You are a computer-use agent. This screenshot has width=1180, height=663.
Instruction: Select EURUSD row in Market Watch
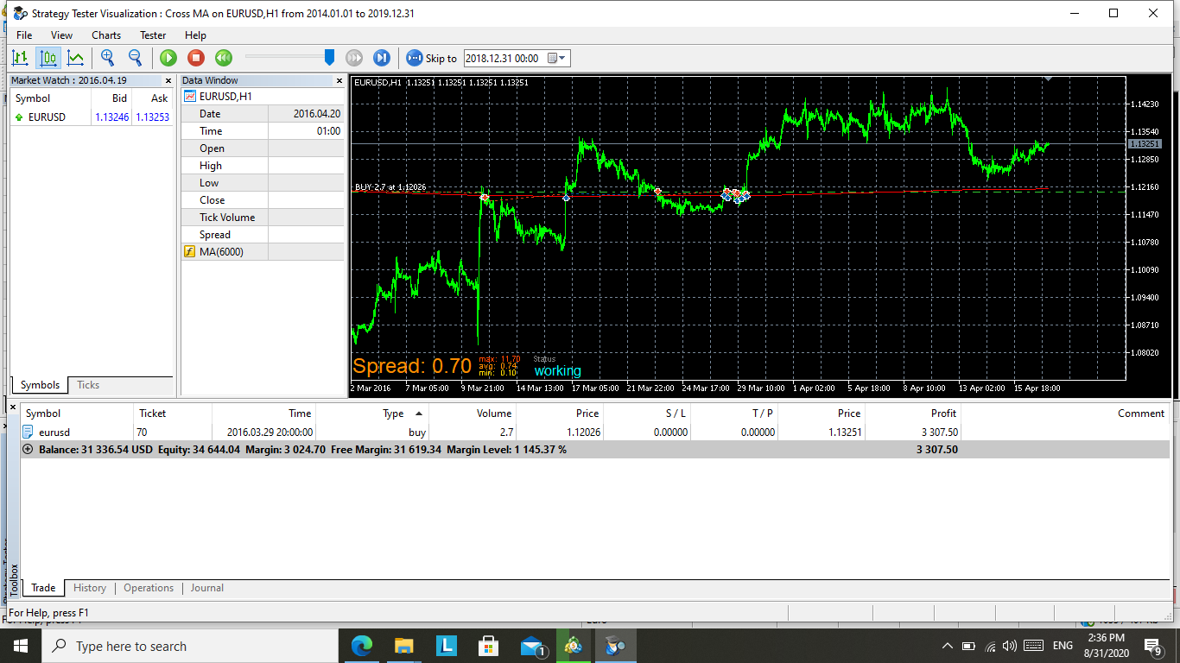tap(91, 117)
